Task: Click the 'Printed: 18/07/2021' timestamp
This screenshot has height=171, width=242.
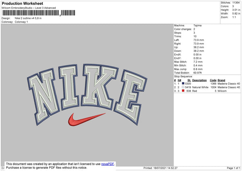Action: pos(161,168)
